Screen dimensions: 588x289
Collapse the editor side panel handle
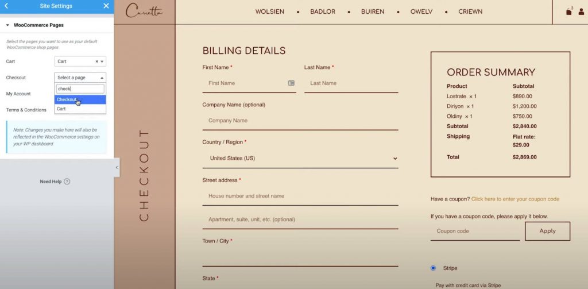[117, 167]
